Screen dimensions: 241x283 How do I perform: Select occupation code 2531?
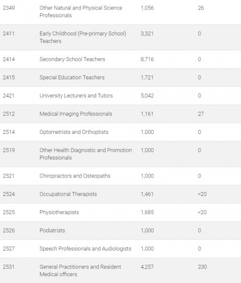point(9,267)
